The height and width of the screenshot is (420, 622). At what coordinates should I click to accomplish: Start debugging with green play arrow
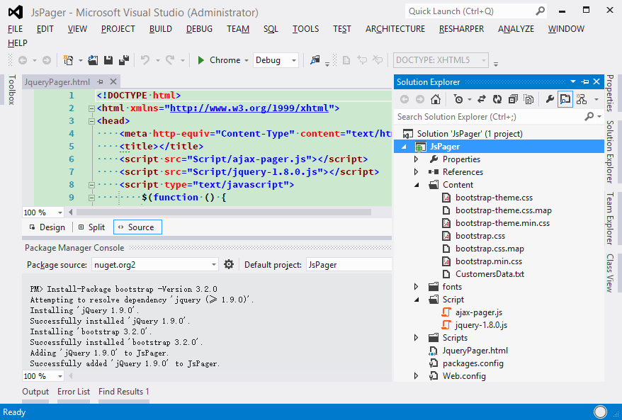point(201,61)
